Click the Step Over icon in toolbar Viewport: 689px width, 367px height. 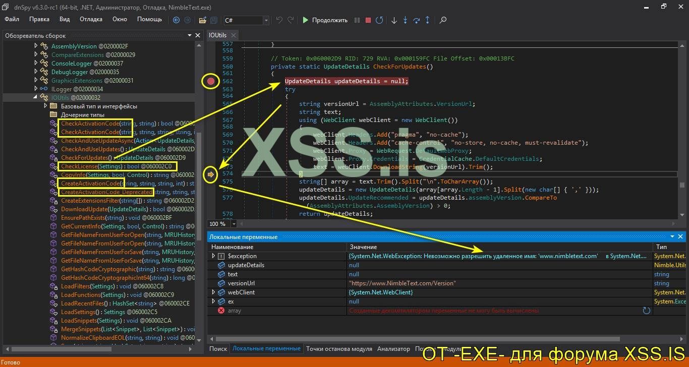click(x=417, y=20)
